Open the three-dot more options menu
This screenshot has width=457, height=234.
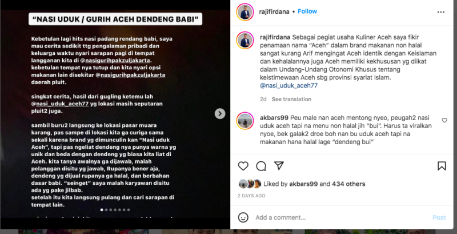pyautogui.click(x=441, y=12)
